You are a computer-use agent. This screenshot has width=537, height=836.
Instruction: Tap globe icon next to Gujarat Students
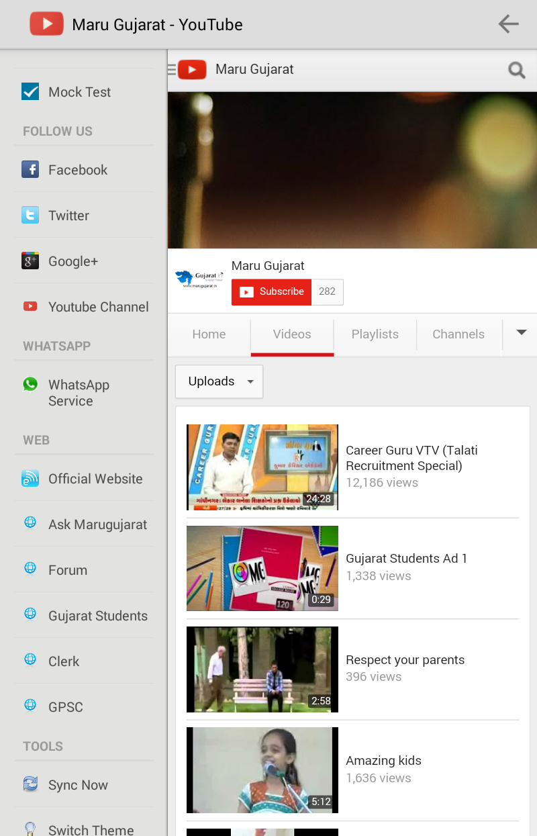tap(30, 613)
